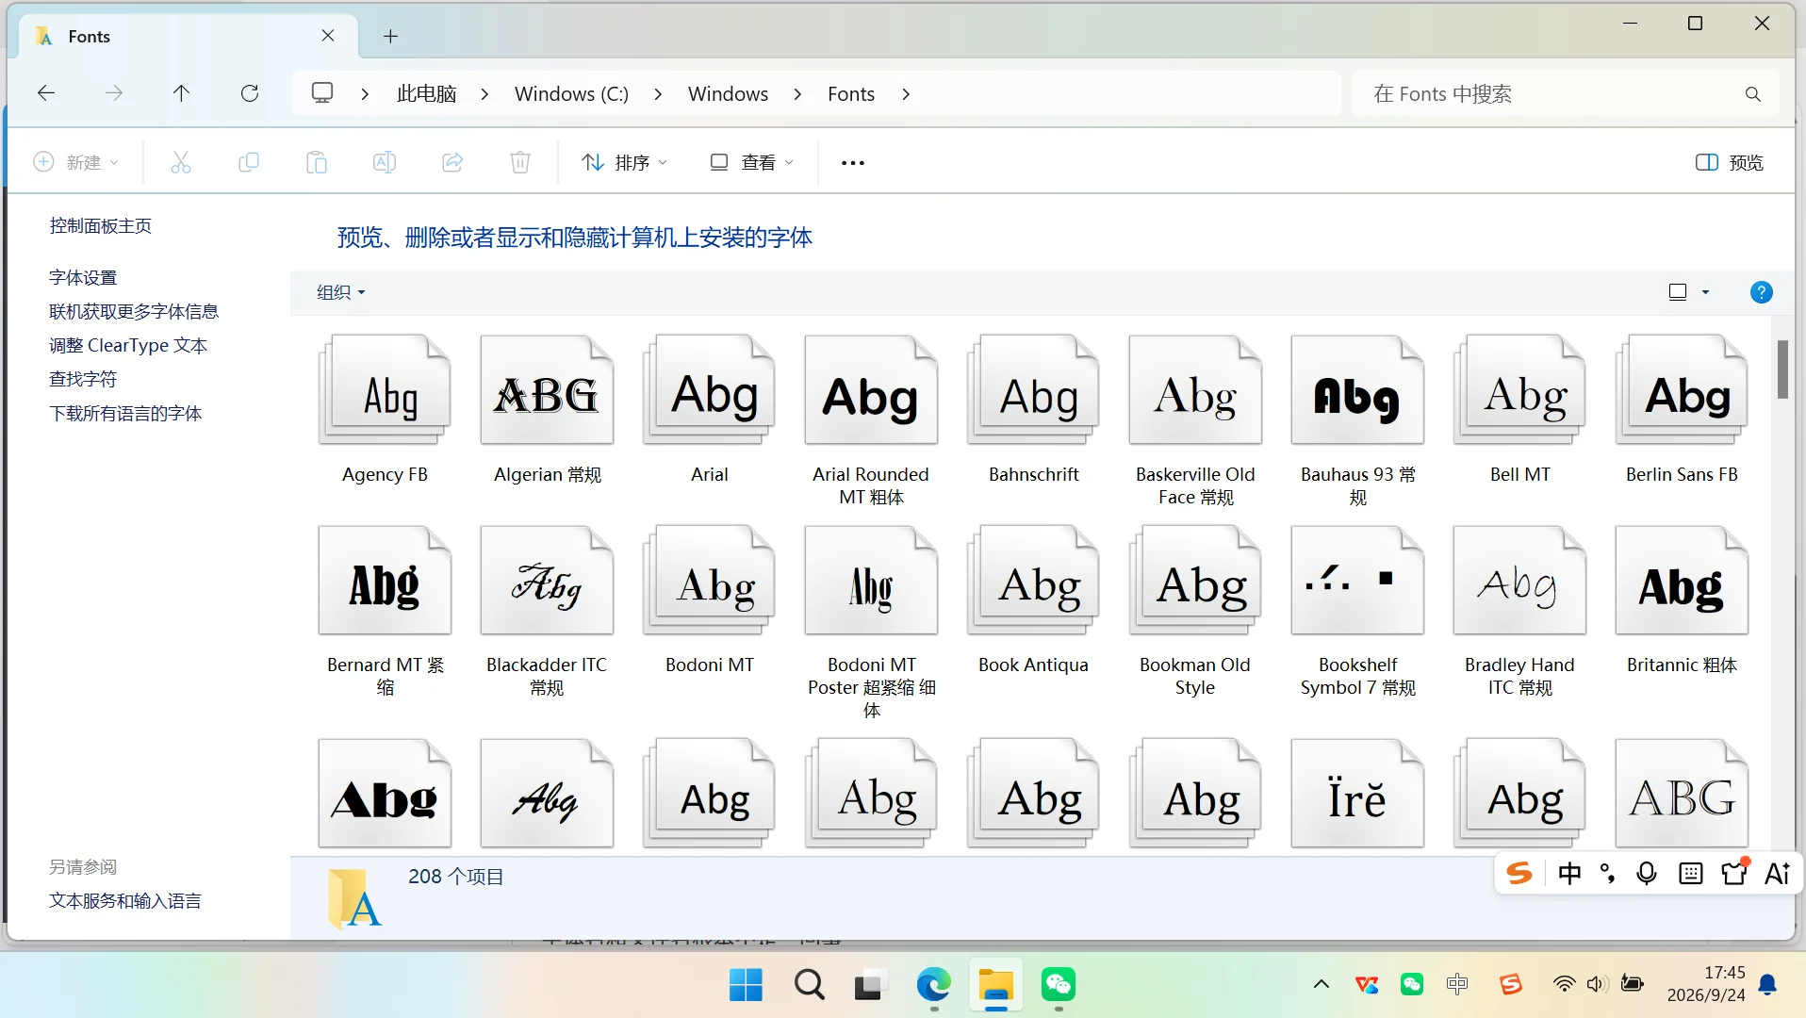Open 查找字符 link

point(83,379)
